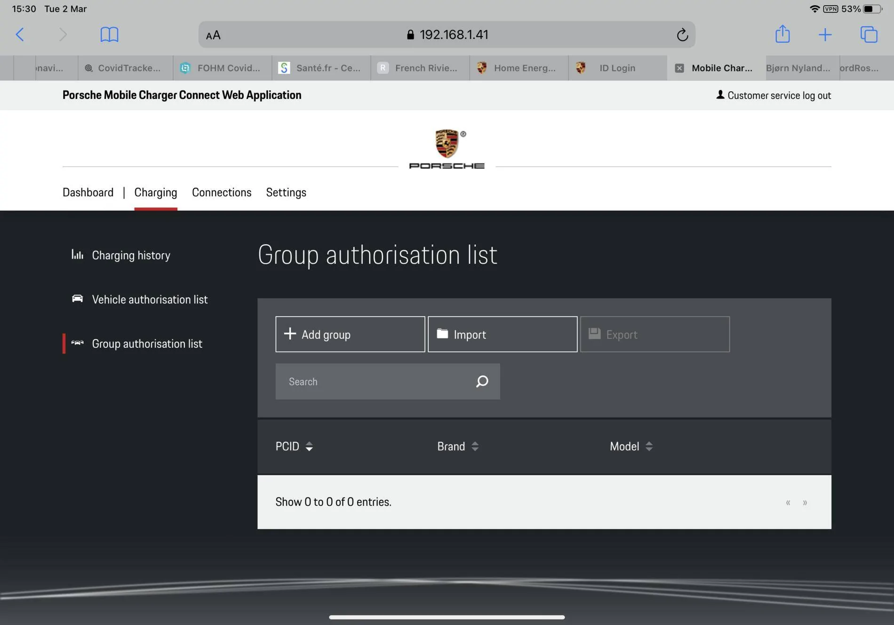Tap the VPN status badge
Screen dimensions: 894x625
coord(830,9)
